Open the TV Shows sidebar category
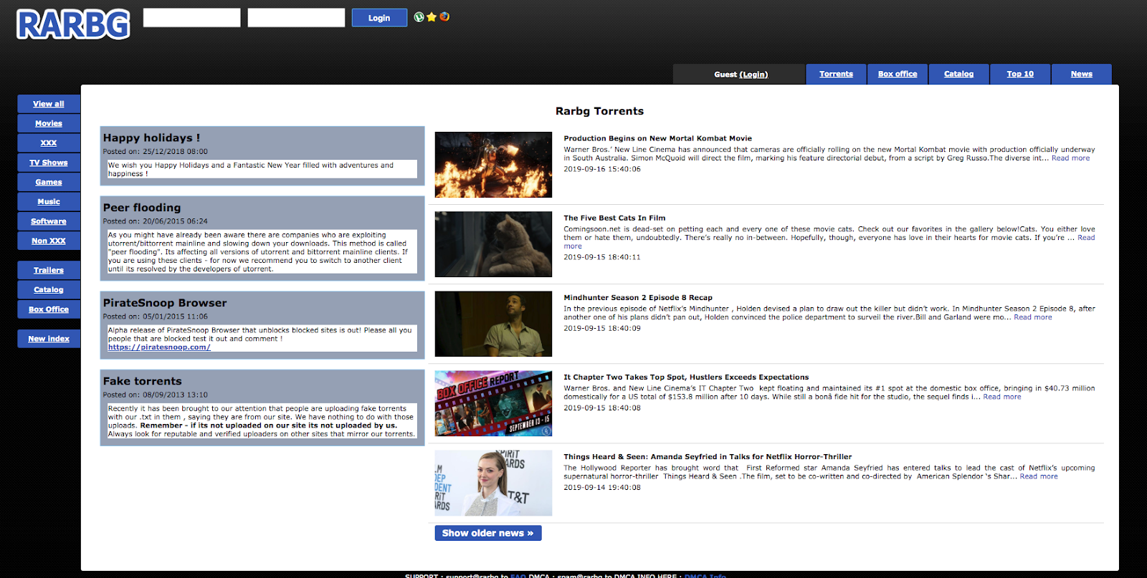 (49, 163)
